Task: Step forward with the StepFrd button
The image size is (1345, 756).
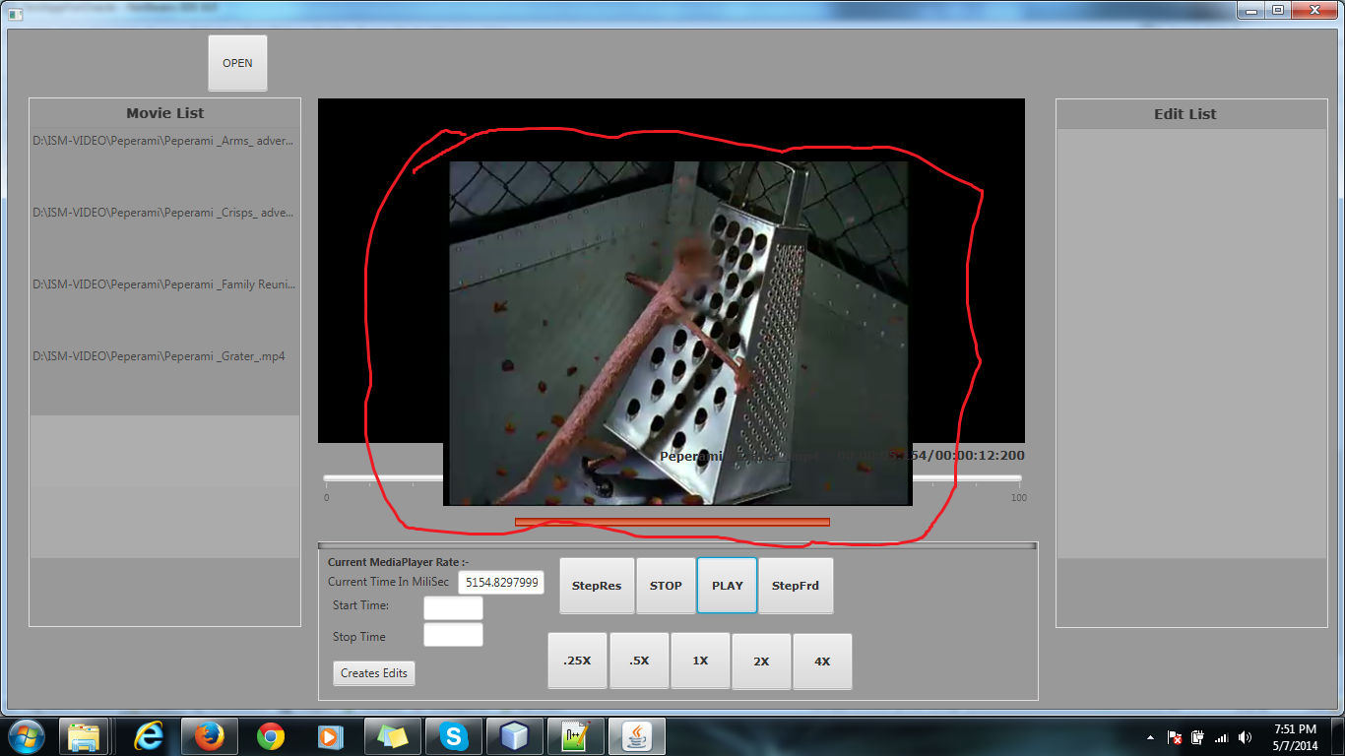Action: pos(796,586)
